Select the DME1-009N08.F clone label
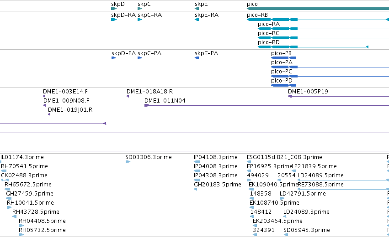Image resolution: width=389 pixels, height=237 pixels. (x=66, y=101)
